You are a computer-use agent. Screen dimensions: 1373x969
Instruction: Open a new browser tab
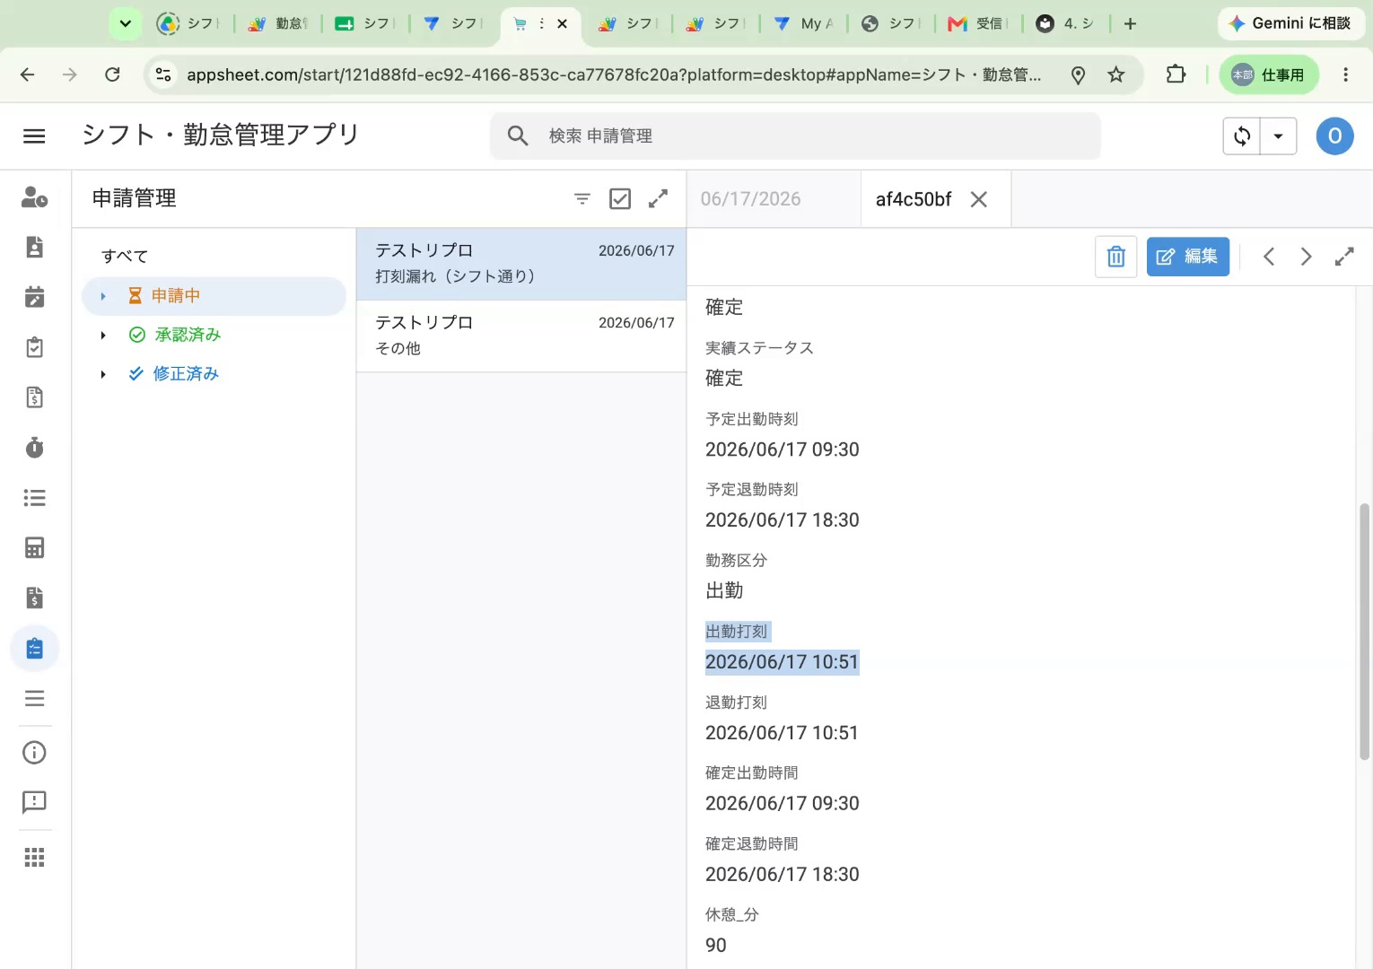click(1131, 24)
